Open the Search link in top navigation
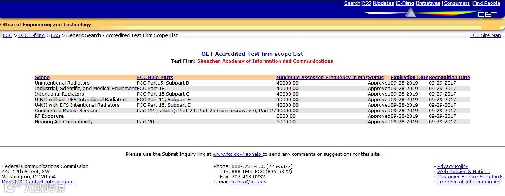The width and height of the screenshot is (505, 196). (x=352, y=3)
